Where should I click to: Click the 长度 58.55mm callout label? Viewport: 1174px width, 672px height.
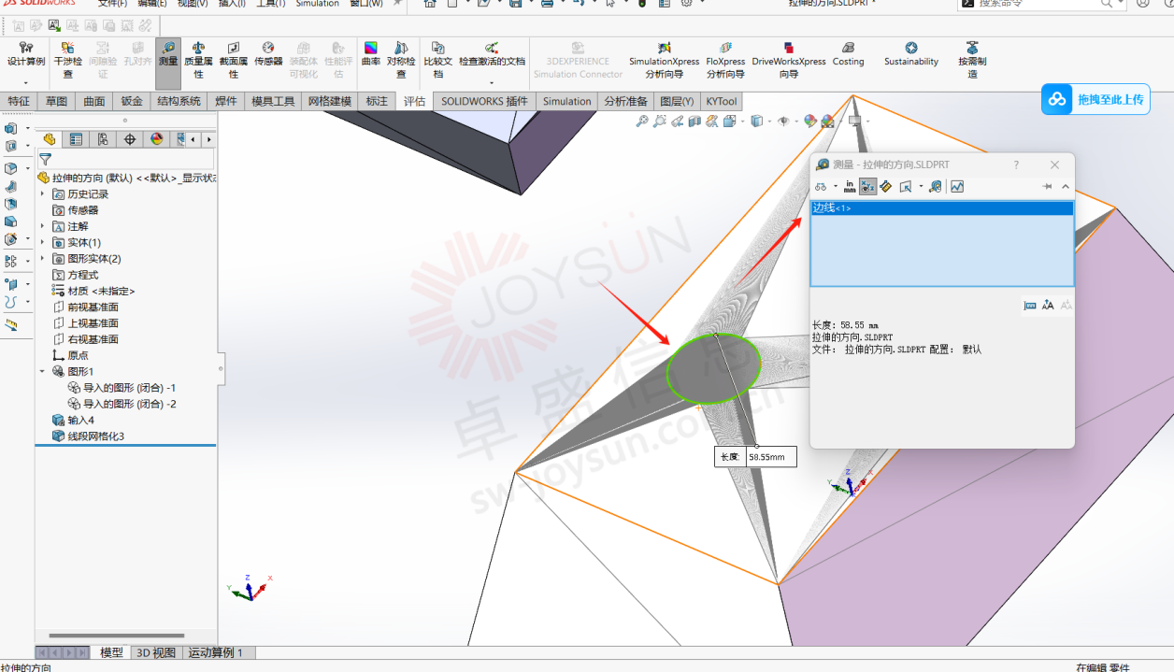pos(756,457)
